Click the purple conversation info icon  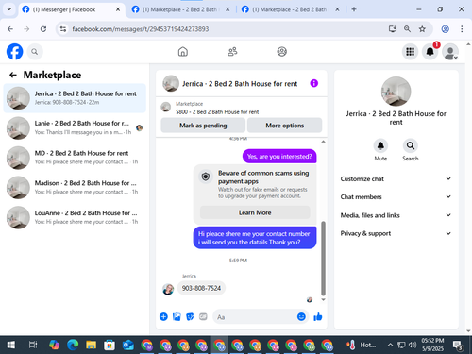[x=313, y=83]
